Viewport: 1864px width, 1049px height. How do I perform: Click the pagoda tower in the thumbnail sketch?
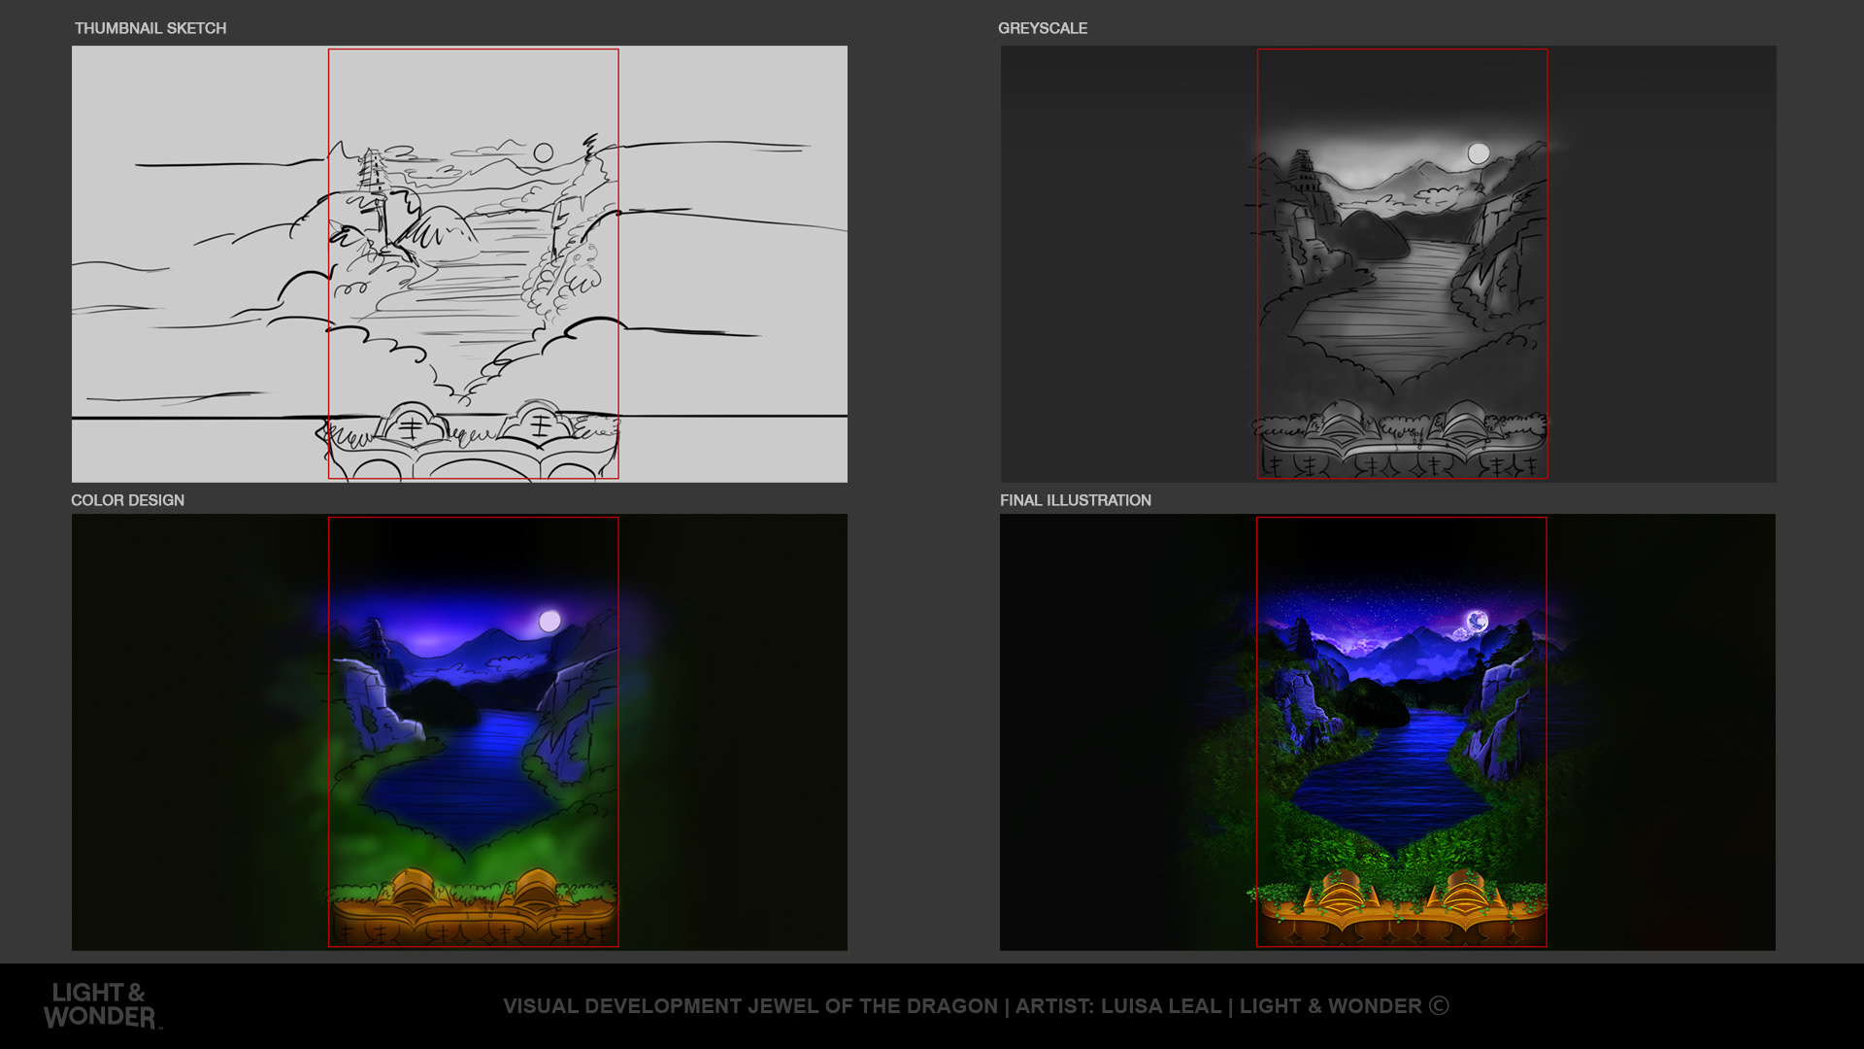coord(371,172)
